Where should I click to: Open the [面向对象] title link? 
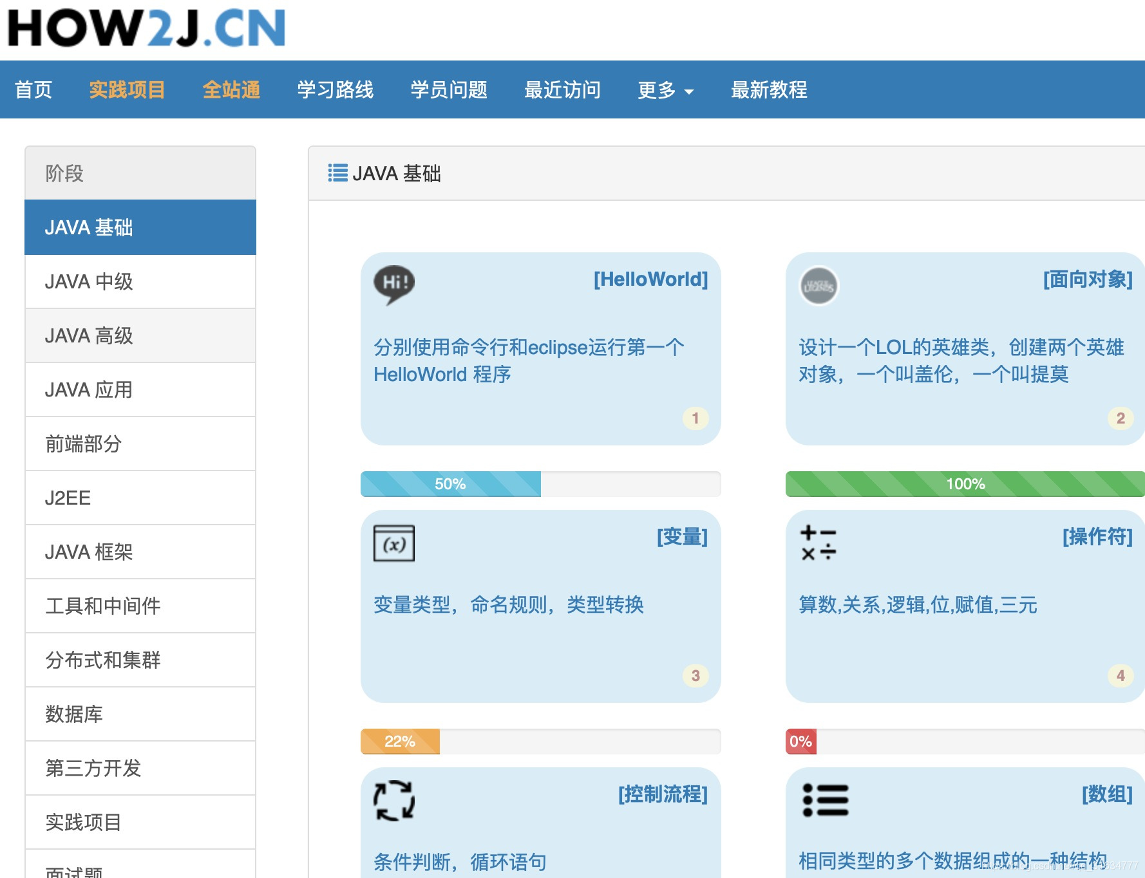[x=1088, y=279]
